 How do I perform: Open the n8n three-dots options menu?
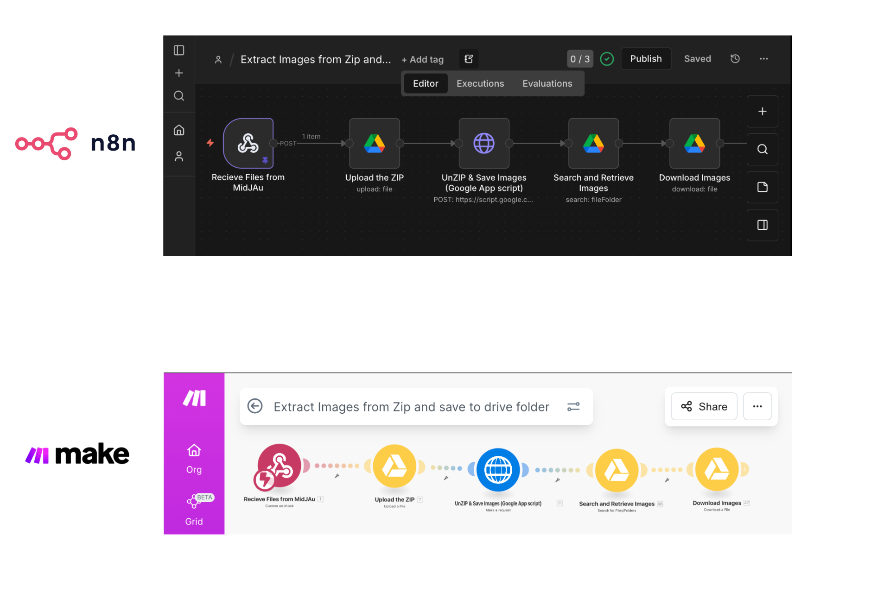[x=763, y=59]
